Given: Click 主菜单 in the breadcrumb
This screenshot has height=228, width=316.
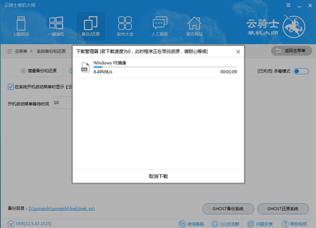Looking at the screenshot, I should [21, 51].
